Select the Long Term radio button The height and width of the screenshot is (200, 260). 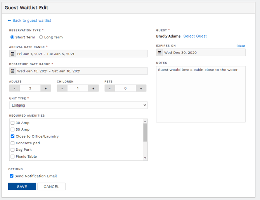41,37
